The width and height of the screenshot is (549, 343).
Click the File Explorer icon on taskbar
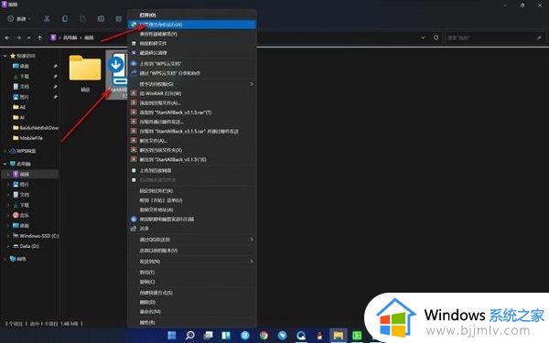[338, 336]
